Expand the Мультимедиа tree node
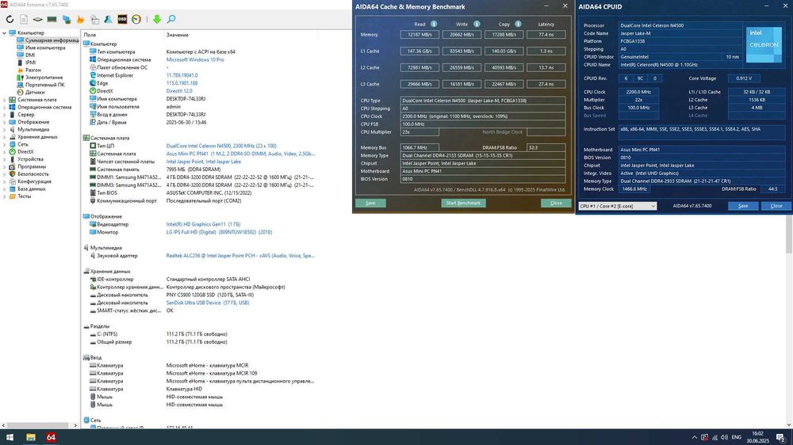This screenshot has width=793, height=445. tap(5, 129)
